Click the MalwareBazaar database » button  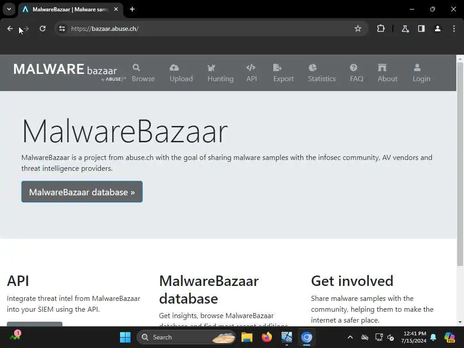(x=82, y=192)
